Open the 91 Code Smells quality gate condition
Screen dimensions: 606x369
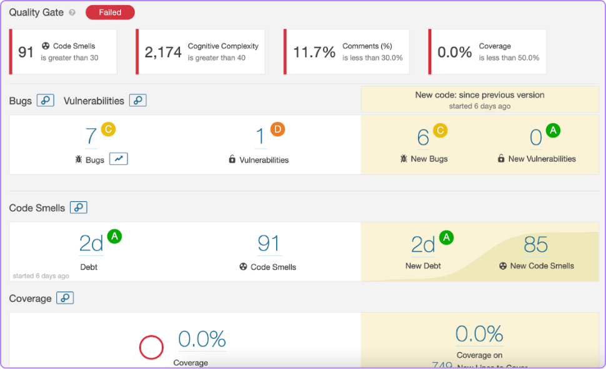[63, 52]
